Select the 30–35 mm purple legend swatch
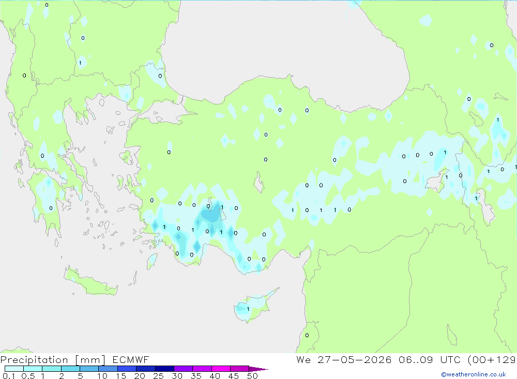Image resolution: width=517 pixels, height=379 pixels. click(184, 369)
